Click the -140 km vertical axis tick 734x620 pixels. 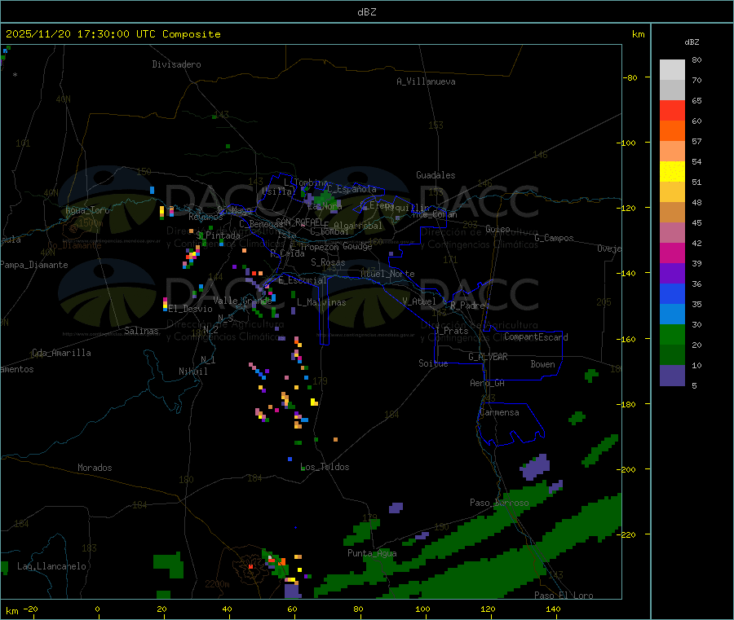[628, 273]
